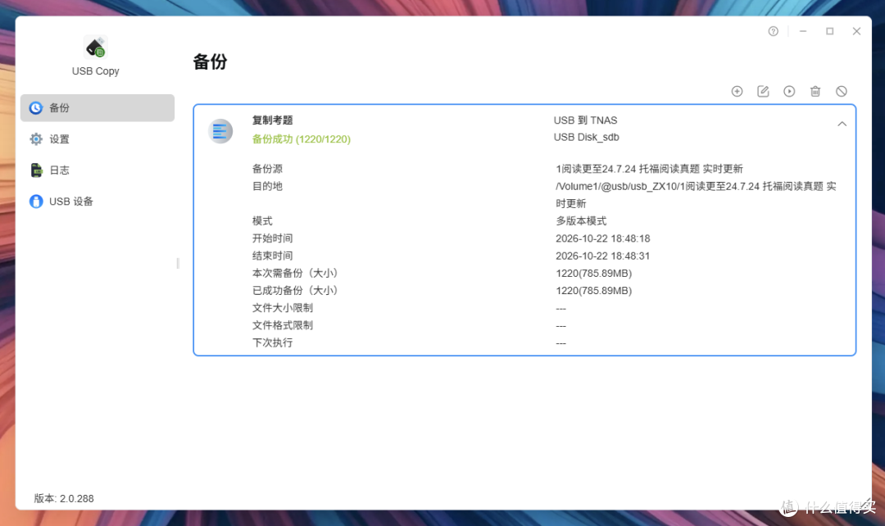Click the destination path /Volume1/@usb/usb_ZX10

tap(696, 195)
